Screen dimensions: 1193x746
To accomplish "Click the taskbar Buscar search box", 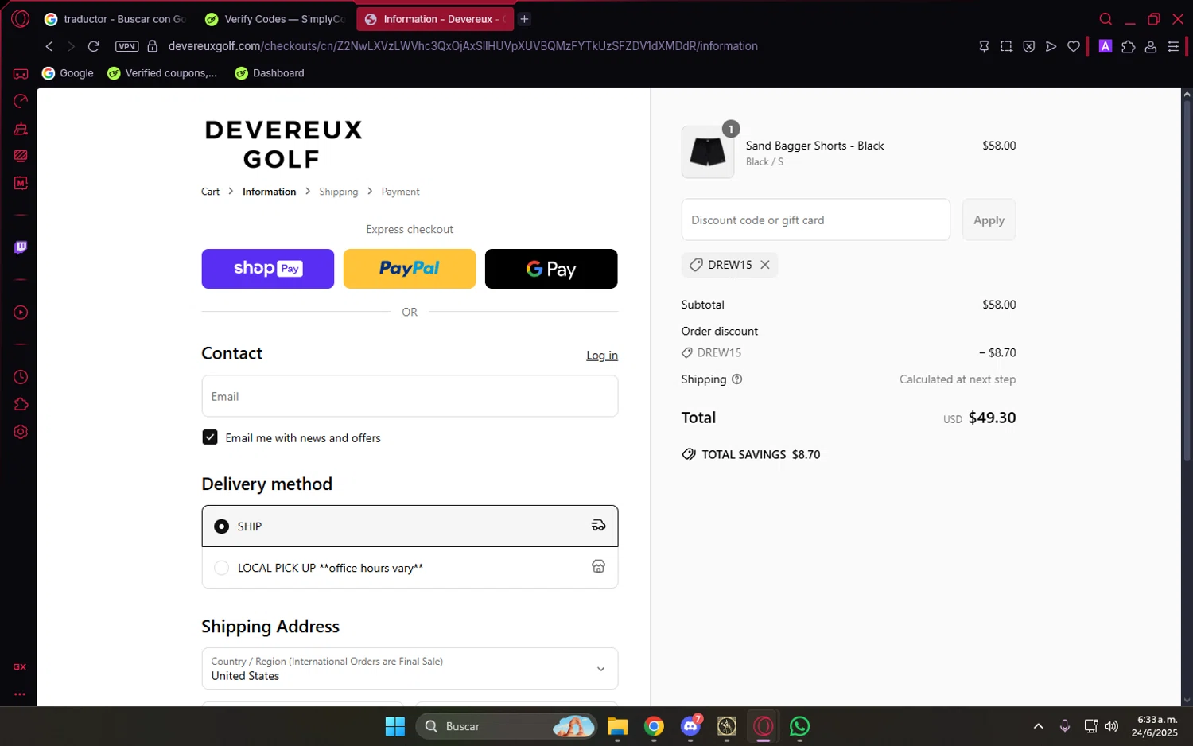I will (507, 726).
